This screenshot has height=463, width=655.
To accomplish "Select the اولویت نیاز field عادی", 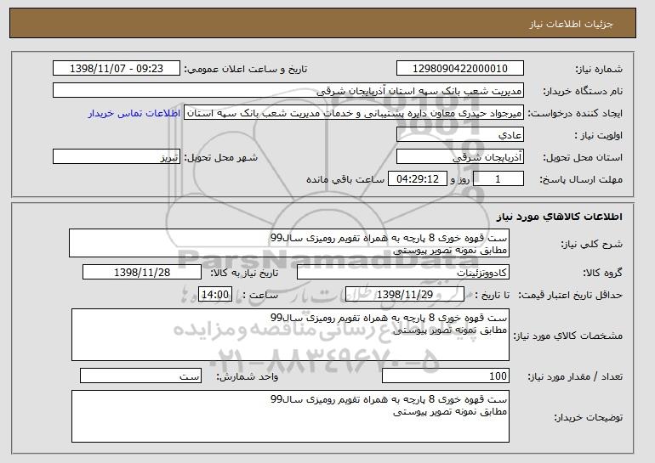I will click(x=460, y=135).
